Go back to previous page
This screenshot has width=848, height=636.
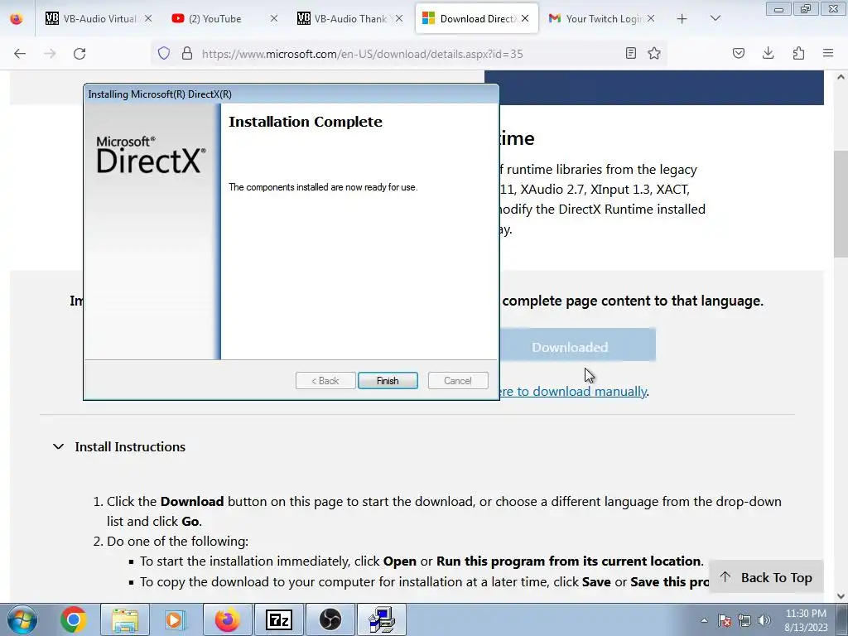[20, 54]
